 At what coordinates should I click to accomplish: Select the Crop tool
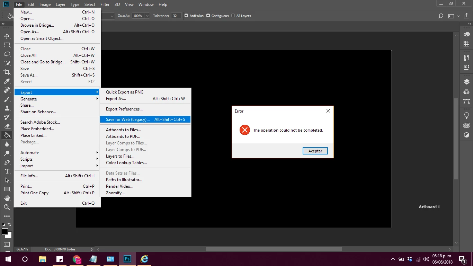[7, 72]
